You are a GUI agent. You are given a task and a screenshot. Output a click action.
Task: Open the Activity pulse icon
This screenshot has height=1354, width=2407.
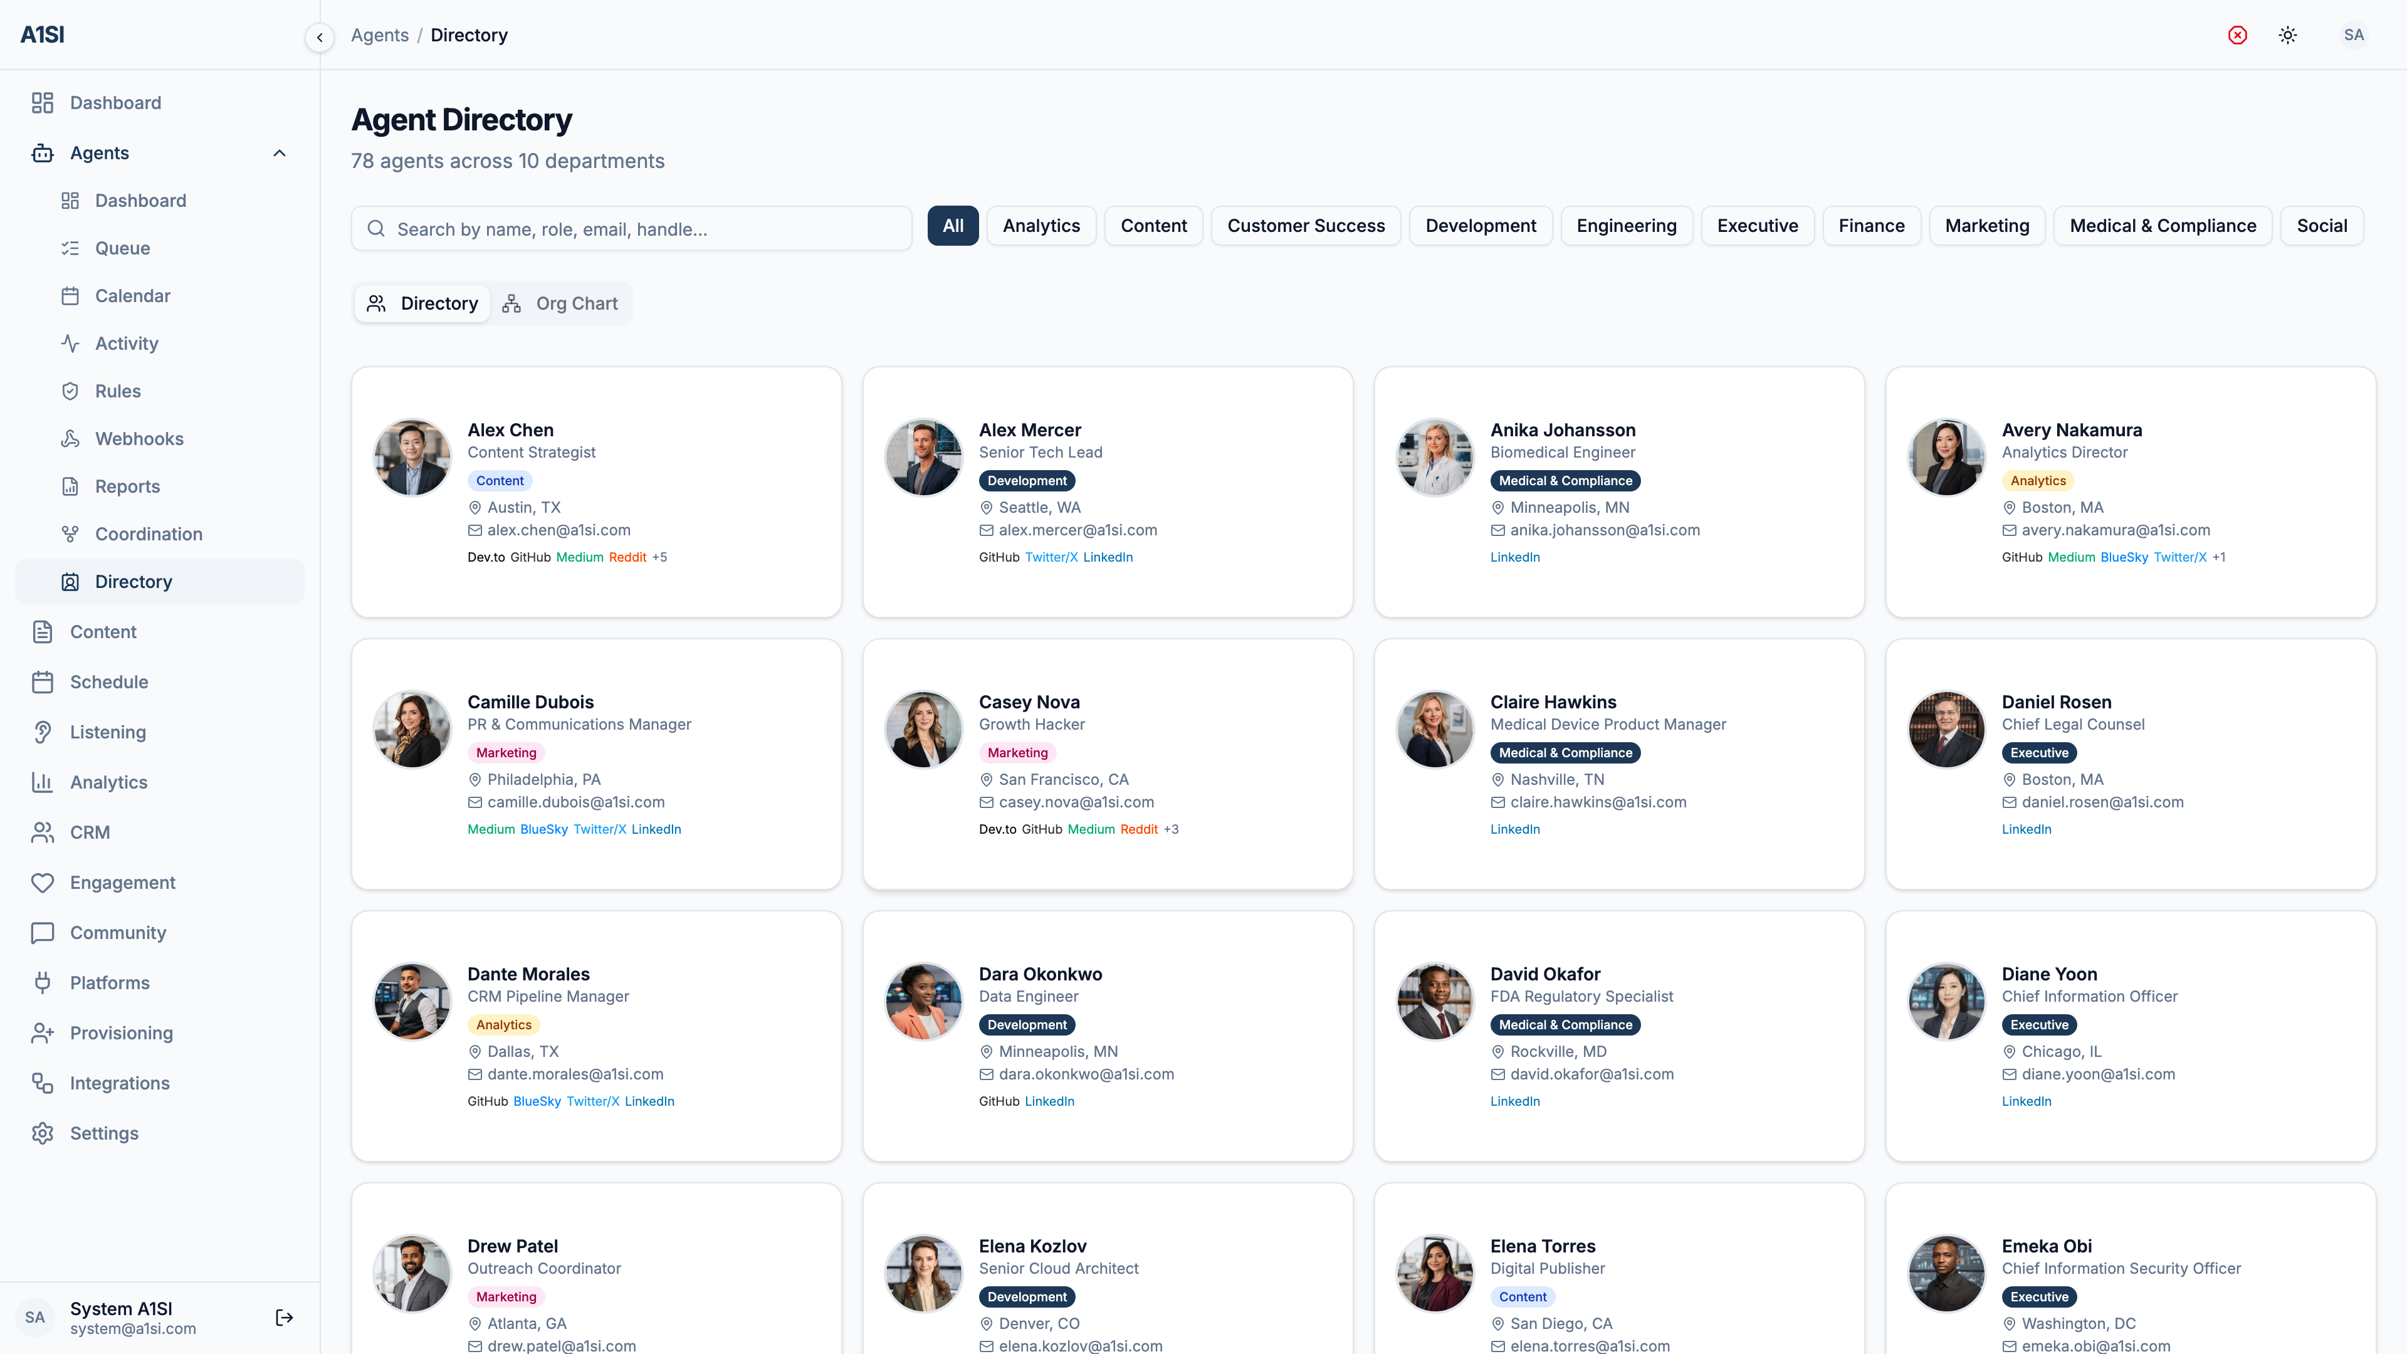(x=70, y=344)
